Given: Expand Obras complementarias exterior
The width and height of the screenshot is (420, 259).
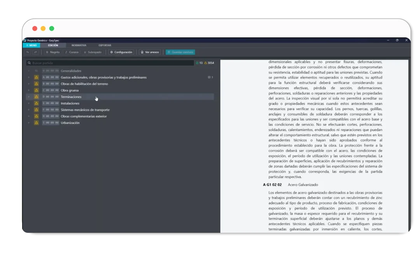Looking at the screenshot, I should (x=29, y=116).
